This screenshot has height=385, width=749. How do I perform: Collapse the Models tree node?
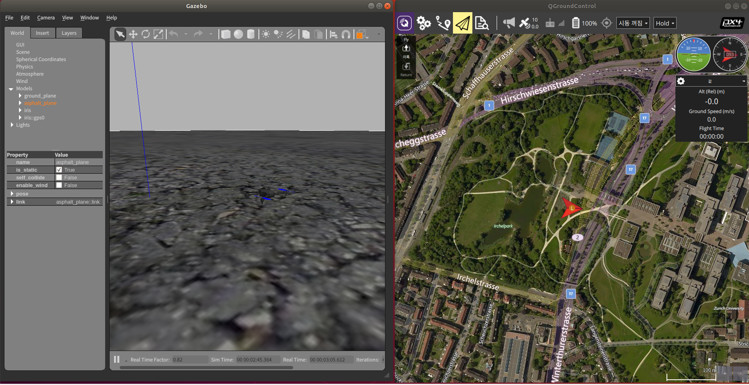pyautogui.click(x=11, y=89)
